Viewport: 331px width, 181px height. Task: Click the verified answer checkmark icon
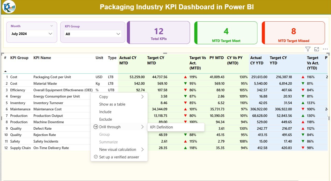96,157
